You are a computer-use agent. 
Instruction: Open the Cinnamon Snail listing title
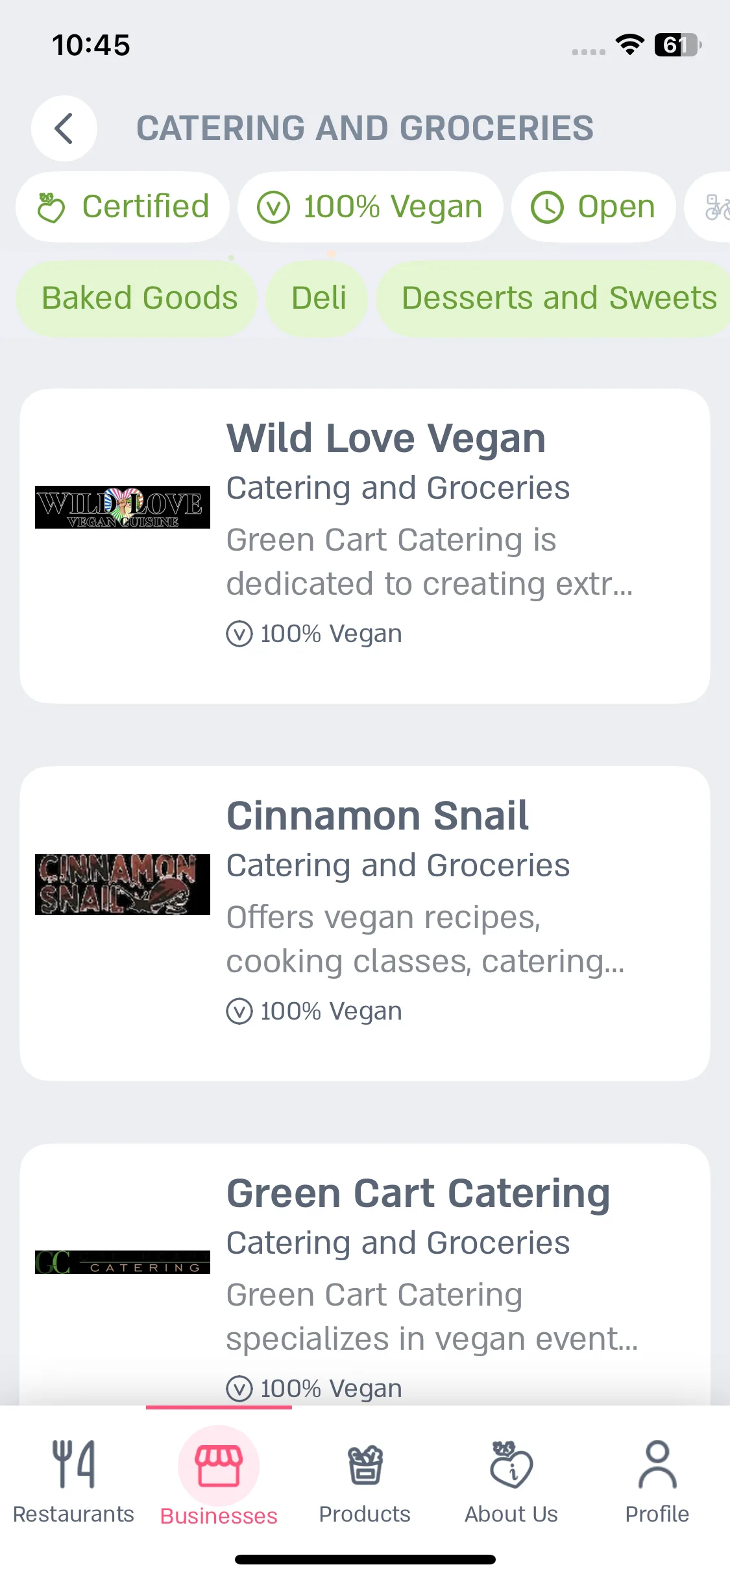click(377, 816)
